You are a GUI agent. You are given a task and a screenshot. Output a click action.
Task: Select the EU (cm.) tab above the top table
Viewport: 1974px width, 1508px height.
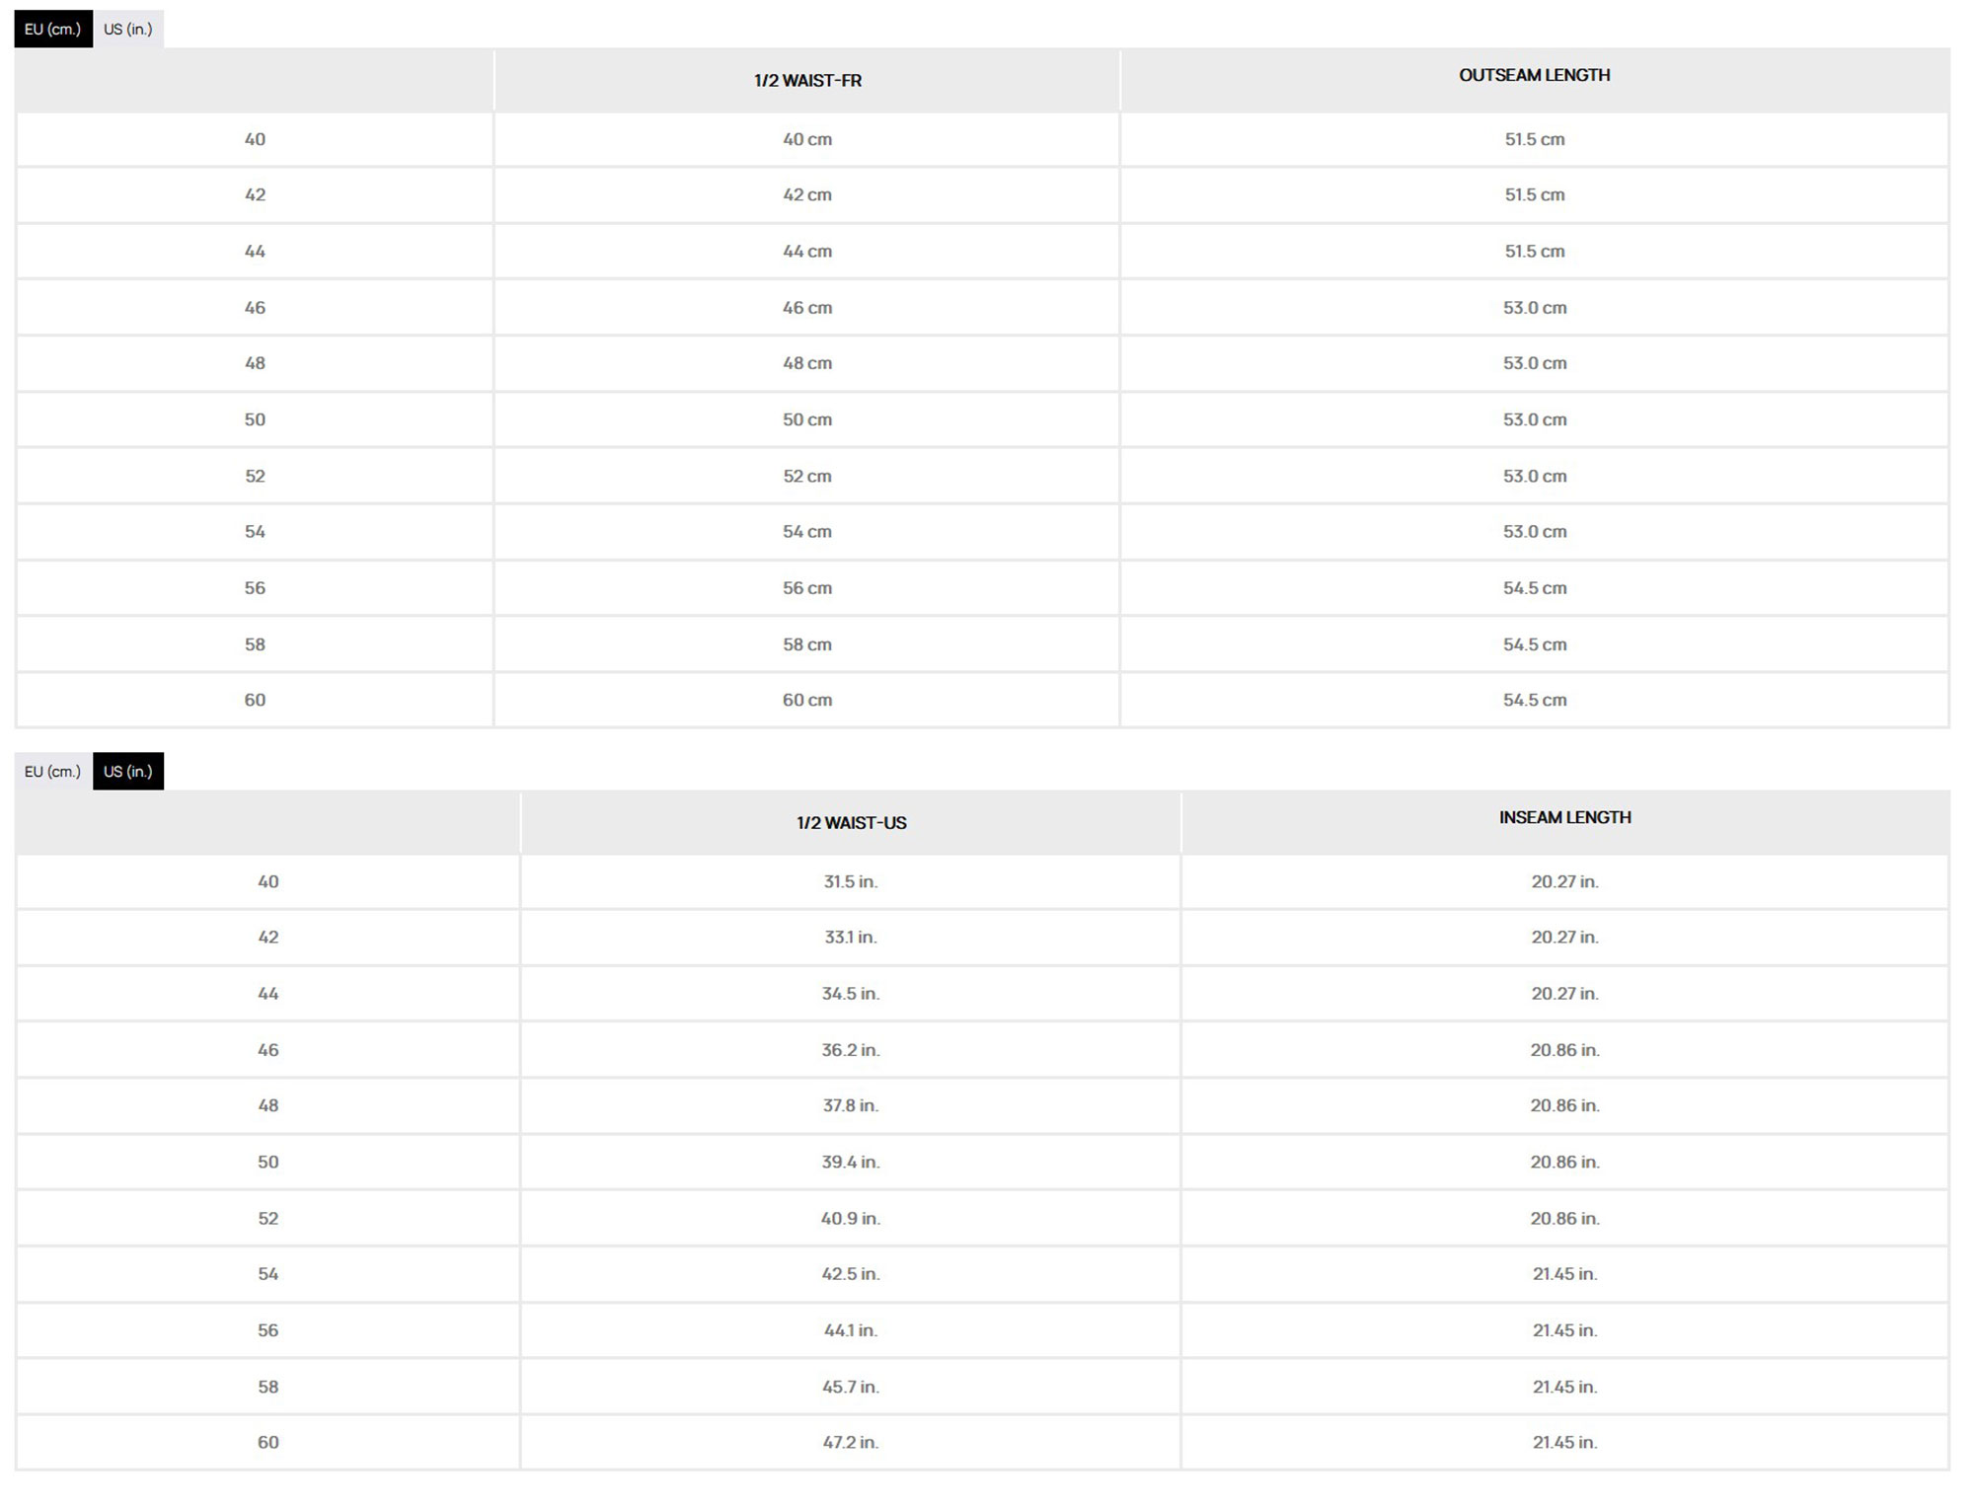[52, 30]
